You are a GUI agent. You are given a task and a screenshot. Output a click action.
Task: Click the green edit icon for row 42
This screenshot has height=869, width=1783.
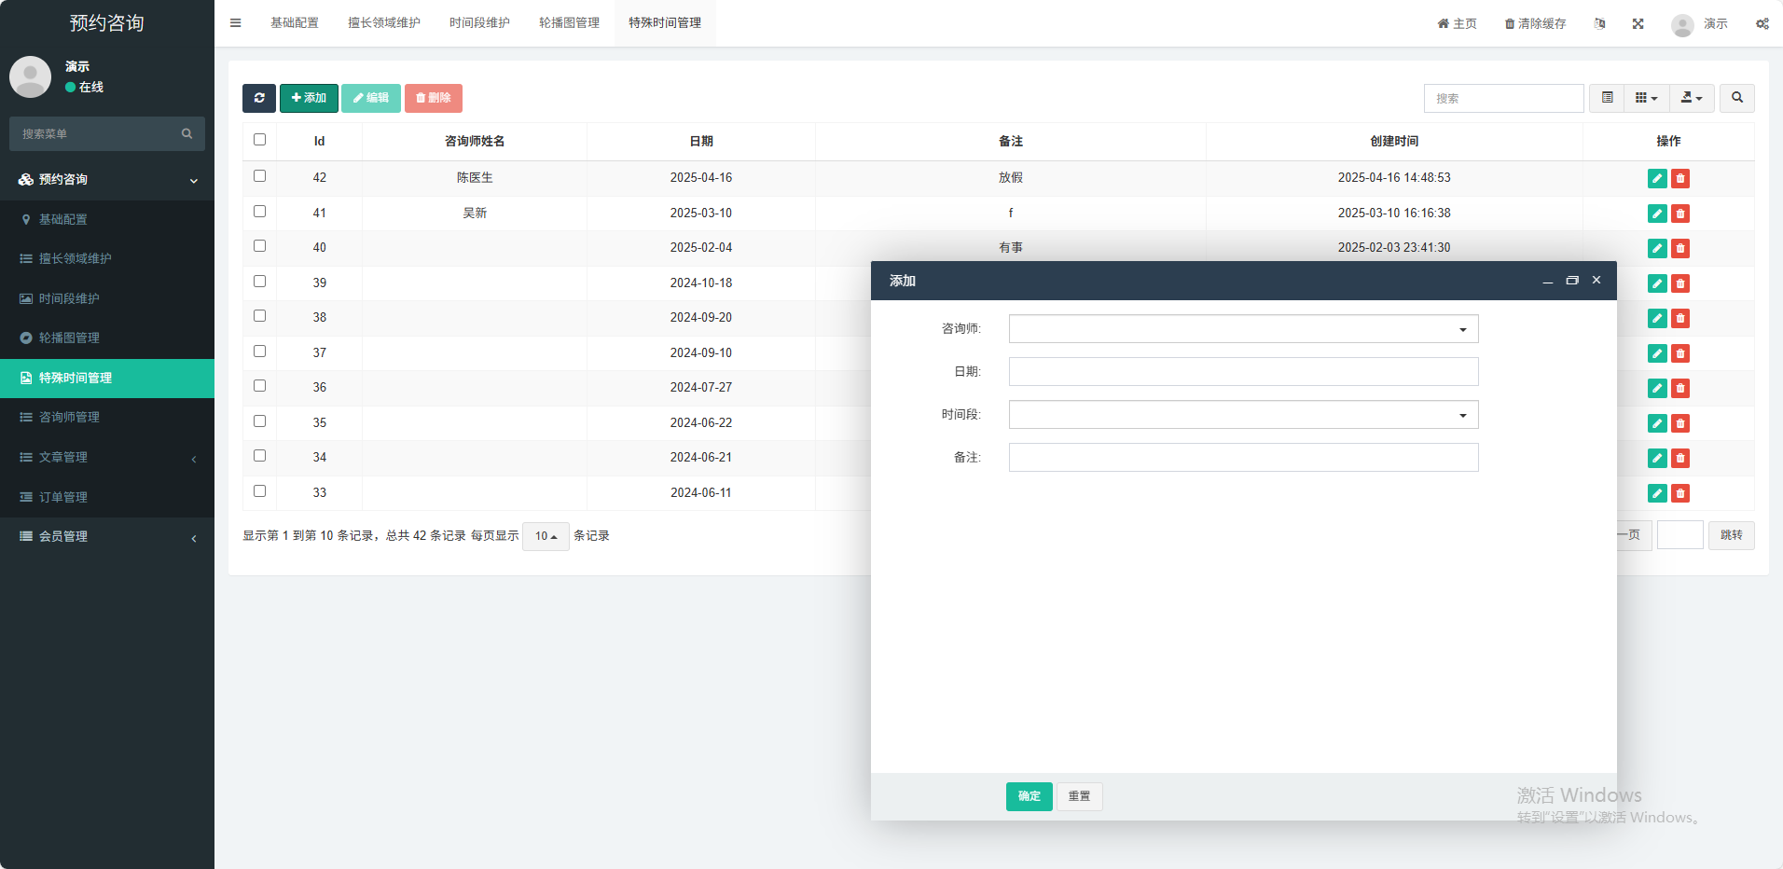[x=1656, y=178]
